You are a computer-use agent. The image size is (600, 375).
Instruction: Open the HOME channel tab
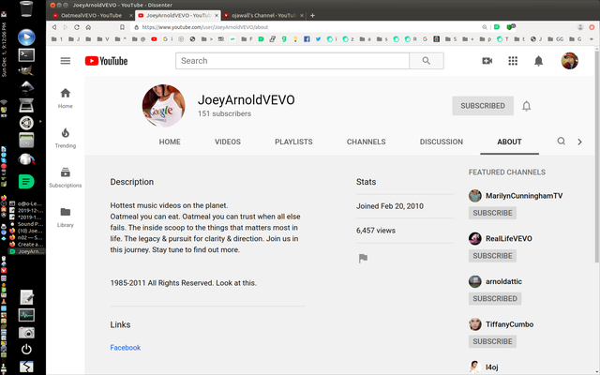170,142
